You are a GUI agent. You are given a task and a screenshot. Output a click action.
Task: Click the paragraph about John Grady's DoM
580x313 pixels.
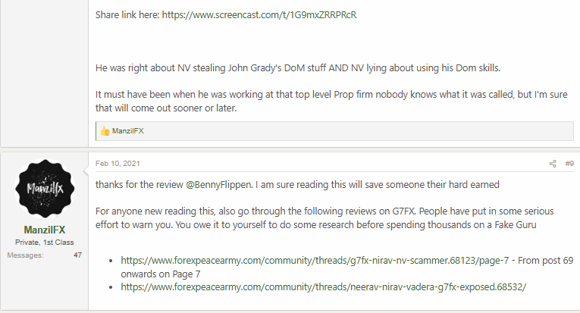pyautogui.click(x=298, y=68)
